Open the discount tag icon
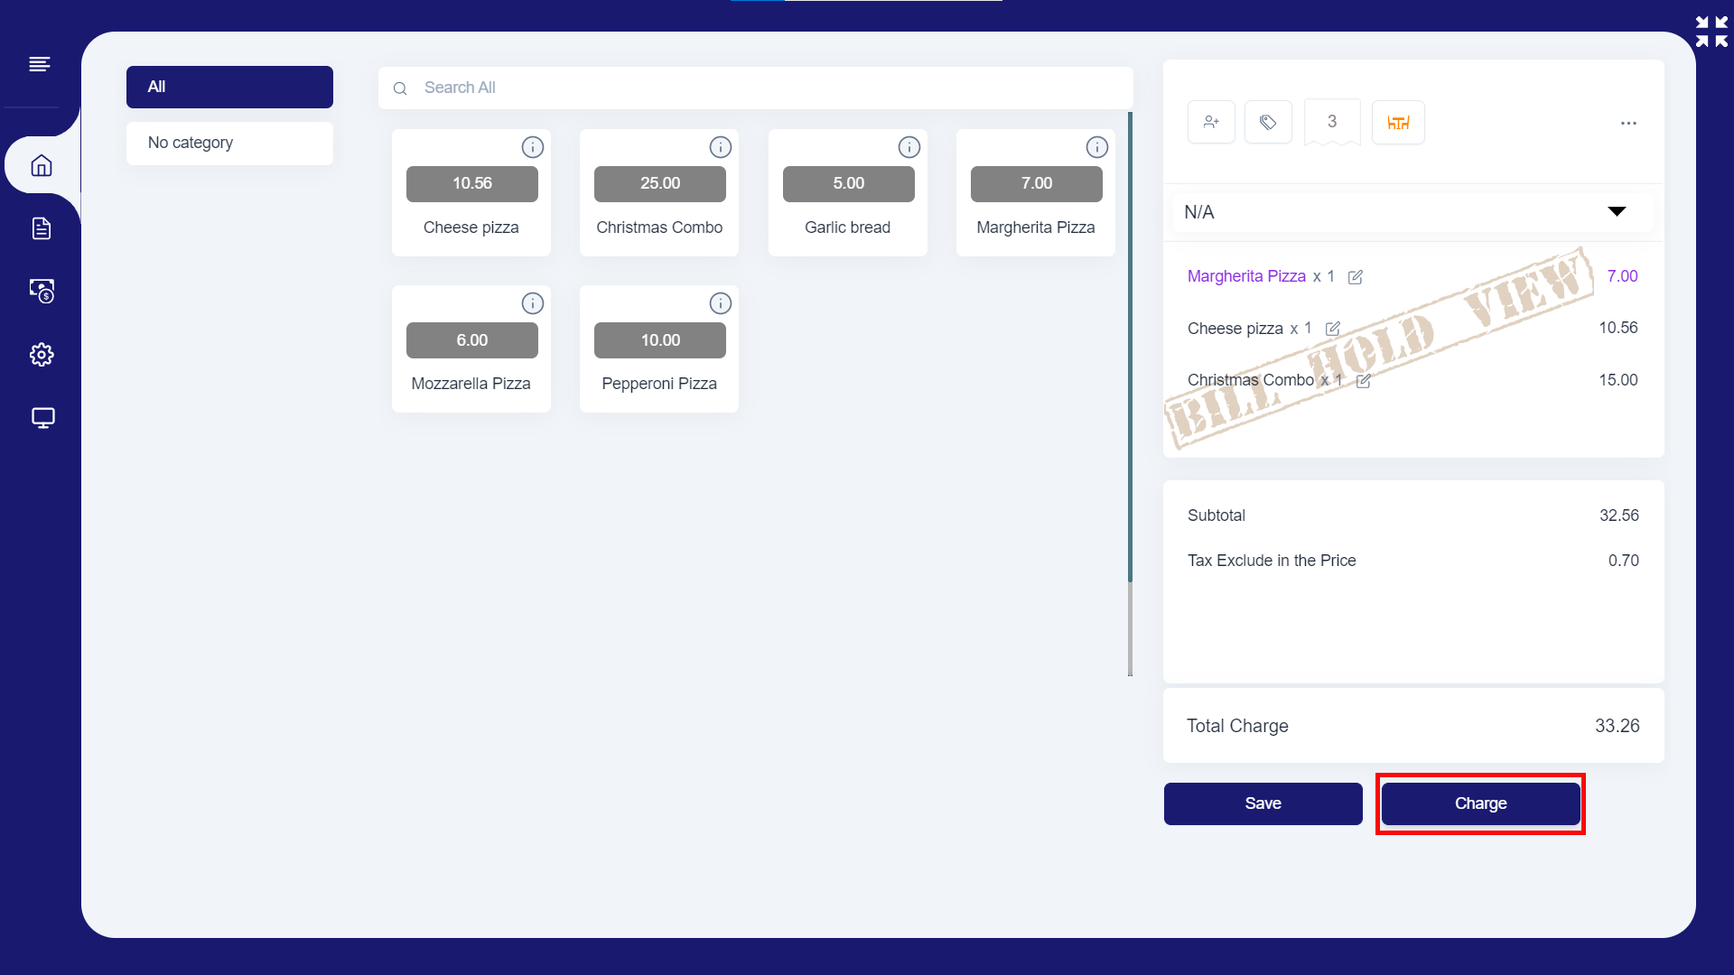This screenshot has height=975, width=1734. [x=1268, y=122]
